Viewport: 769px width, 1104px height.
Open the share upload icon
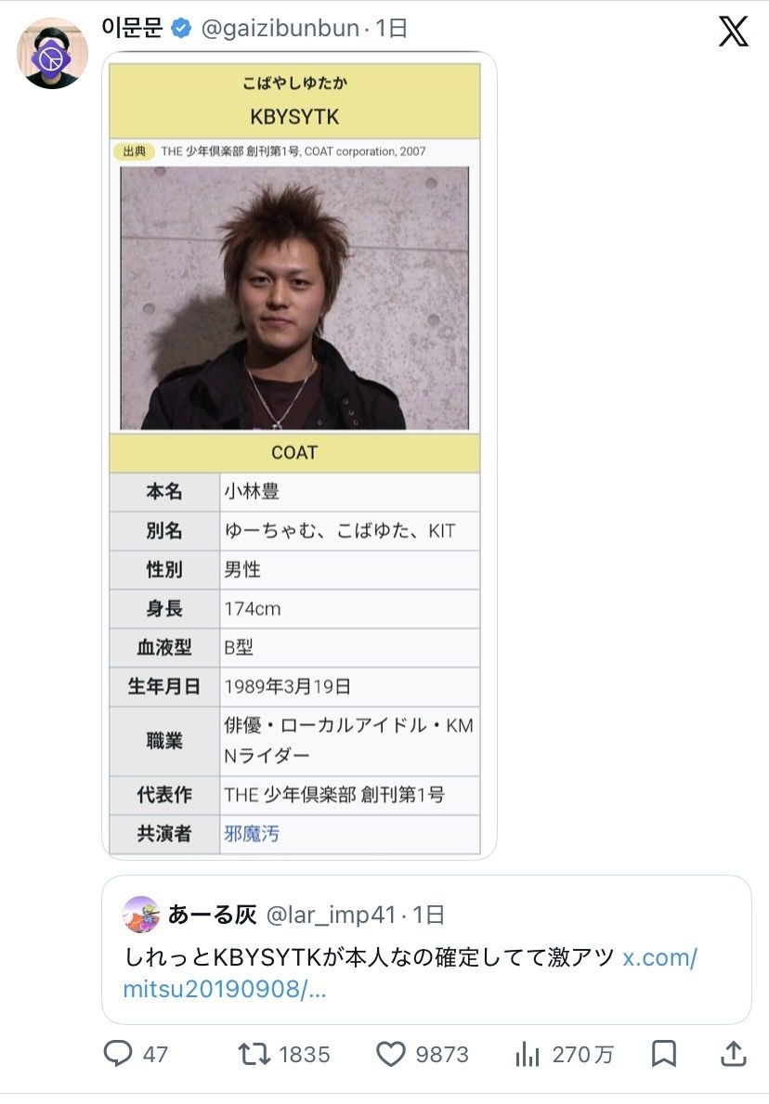(x=733, y=1053)
